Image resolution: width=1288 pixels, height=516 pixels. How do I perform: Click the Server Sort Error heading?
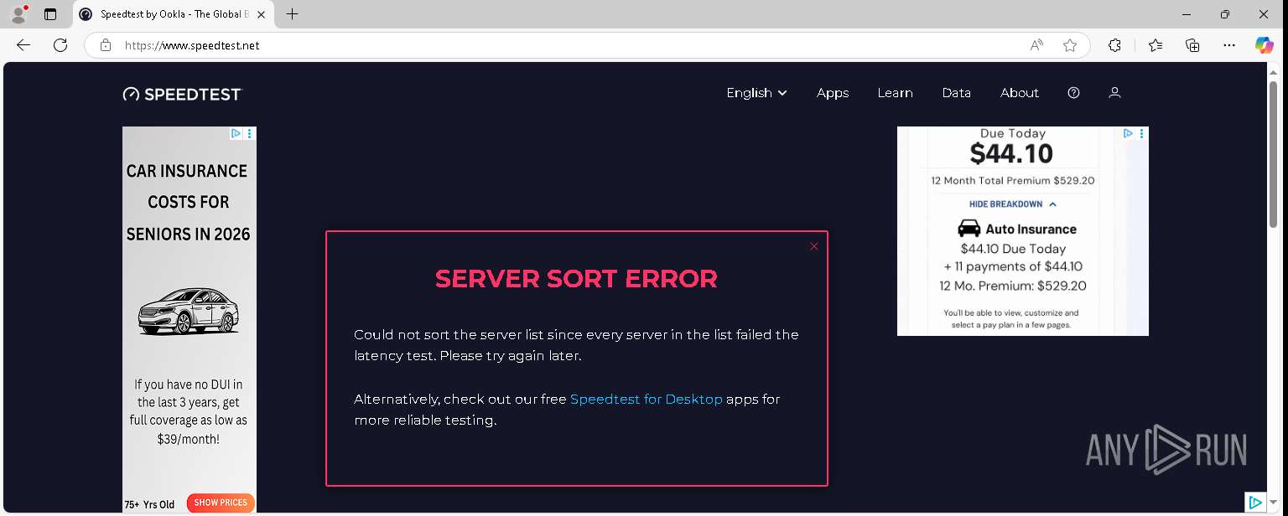tap(576, 279)
